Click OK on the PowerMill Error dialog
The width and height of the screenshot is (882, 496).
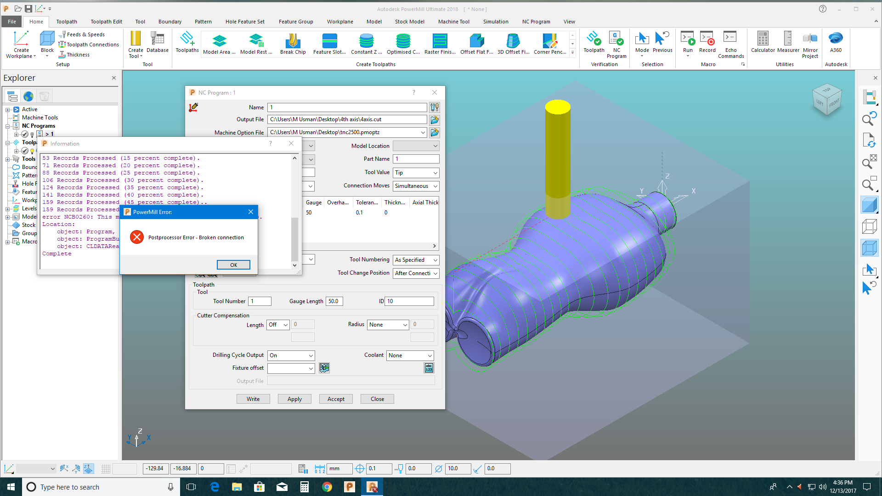pos(233,265)
